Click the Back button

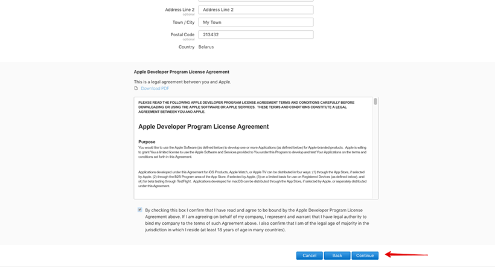pyautogui.click(x=337, y=256)
